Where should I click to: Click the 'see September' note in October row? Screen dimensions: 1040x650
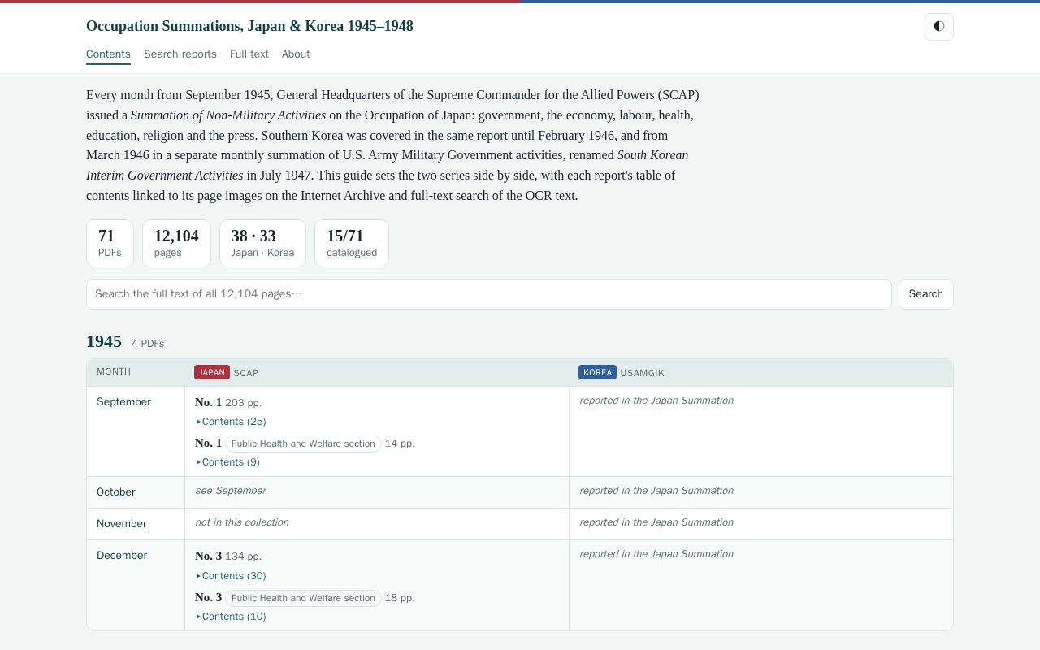(x=231, y=491)
